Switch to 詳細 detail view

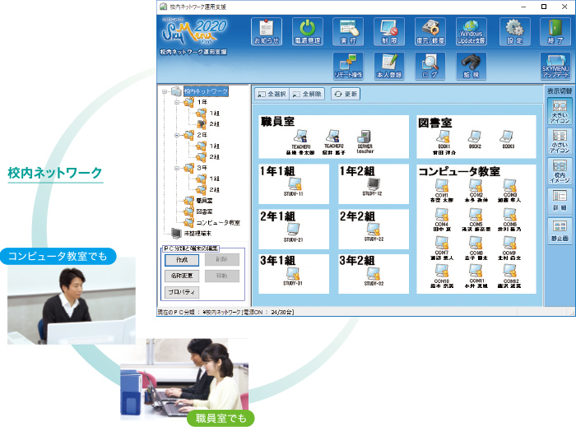tap(560, 202)
